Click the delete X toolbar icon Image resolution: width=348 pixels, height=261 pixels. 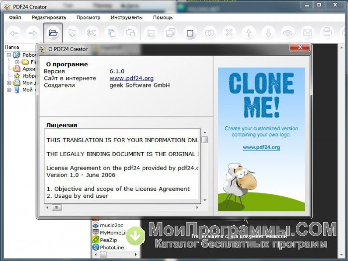[229, 33]
